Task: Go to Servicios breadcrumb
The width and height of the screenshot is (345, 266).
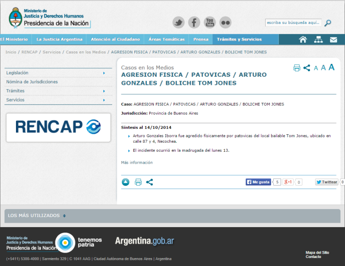Action: [x=51, y=52]
